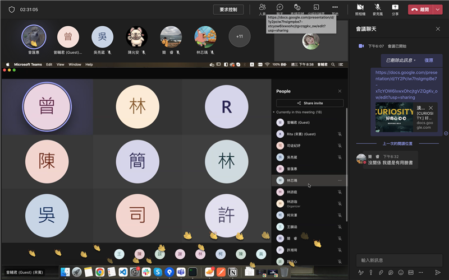Click 復原 to restore deleted message
Image resolution: width=449 pixels, height=280 pixels.
coord(429,60)
